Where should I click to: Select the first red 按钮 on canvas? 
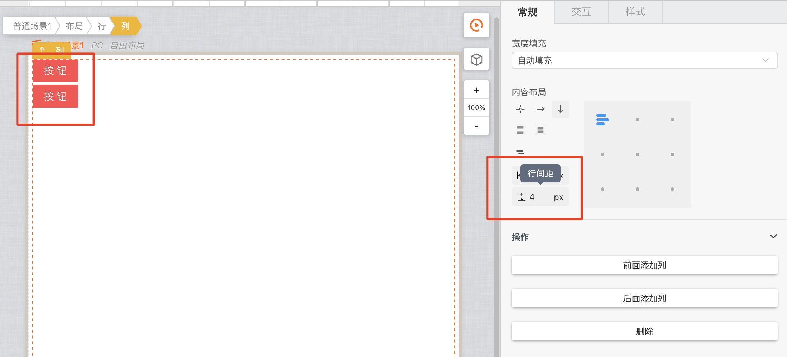55,71
